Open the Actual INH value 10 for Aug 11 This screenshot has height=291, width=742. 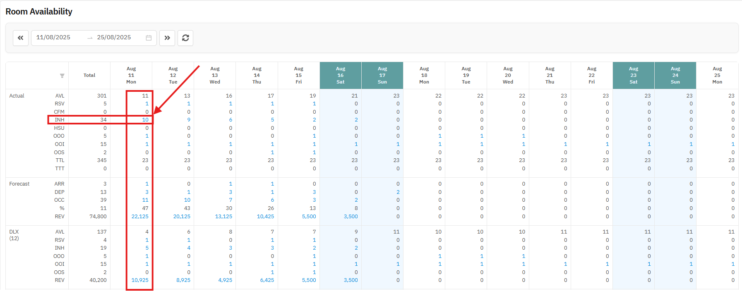click(145, 120)
